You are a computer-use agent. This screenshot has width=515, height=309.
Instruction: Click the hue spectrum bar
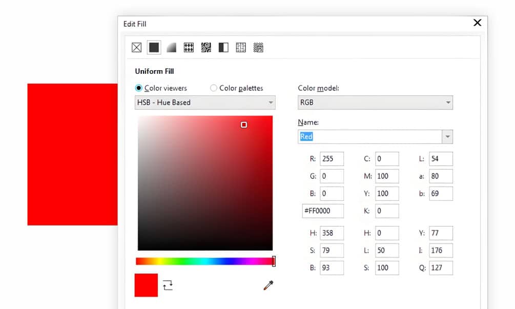click(x=204, y=261)
